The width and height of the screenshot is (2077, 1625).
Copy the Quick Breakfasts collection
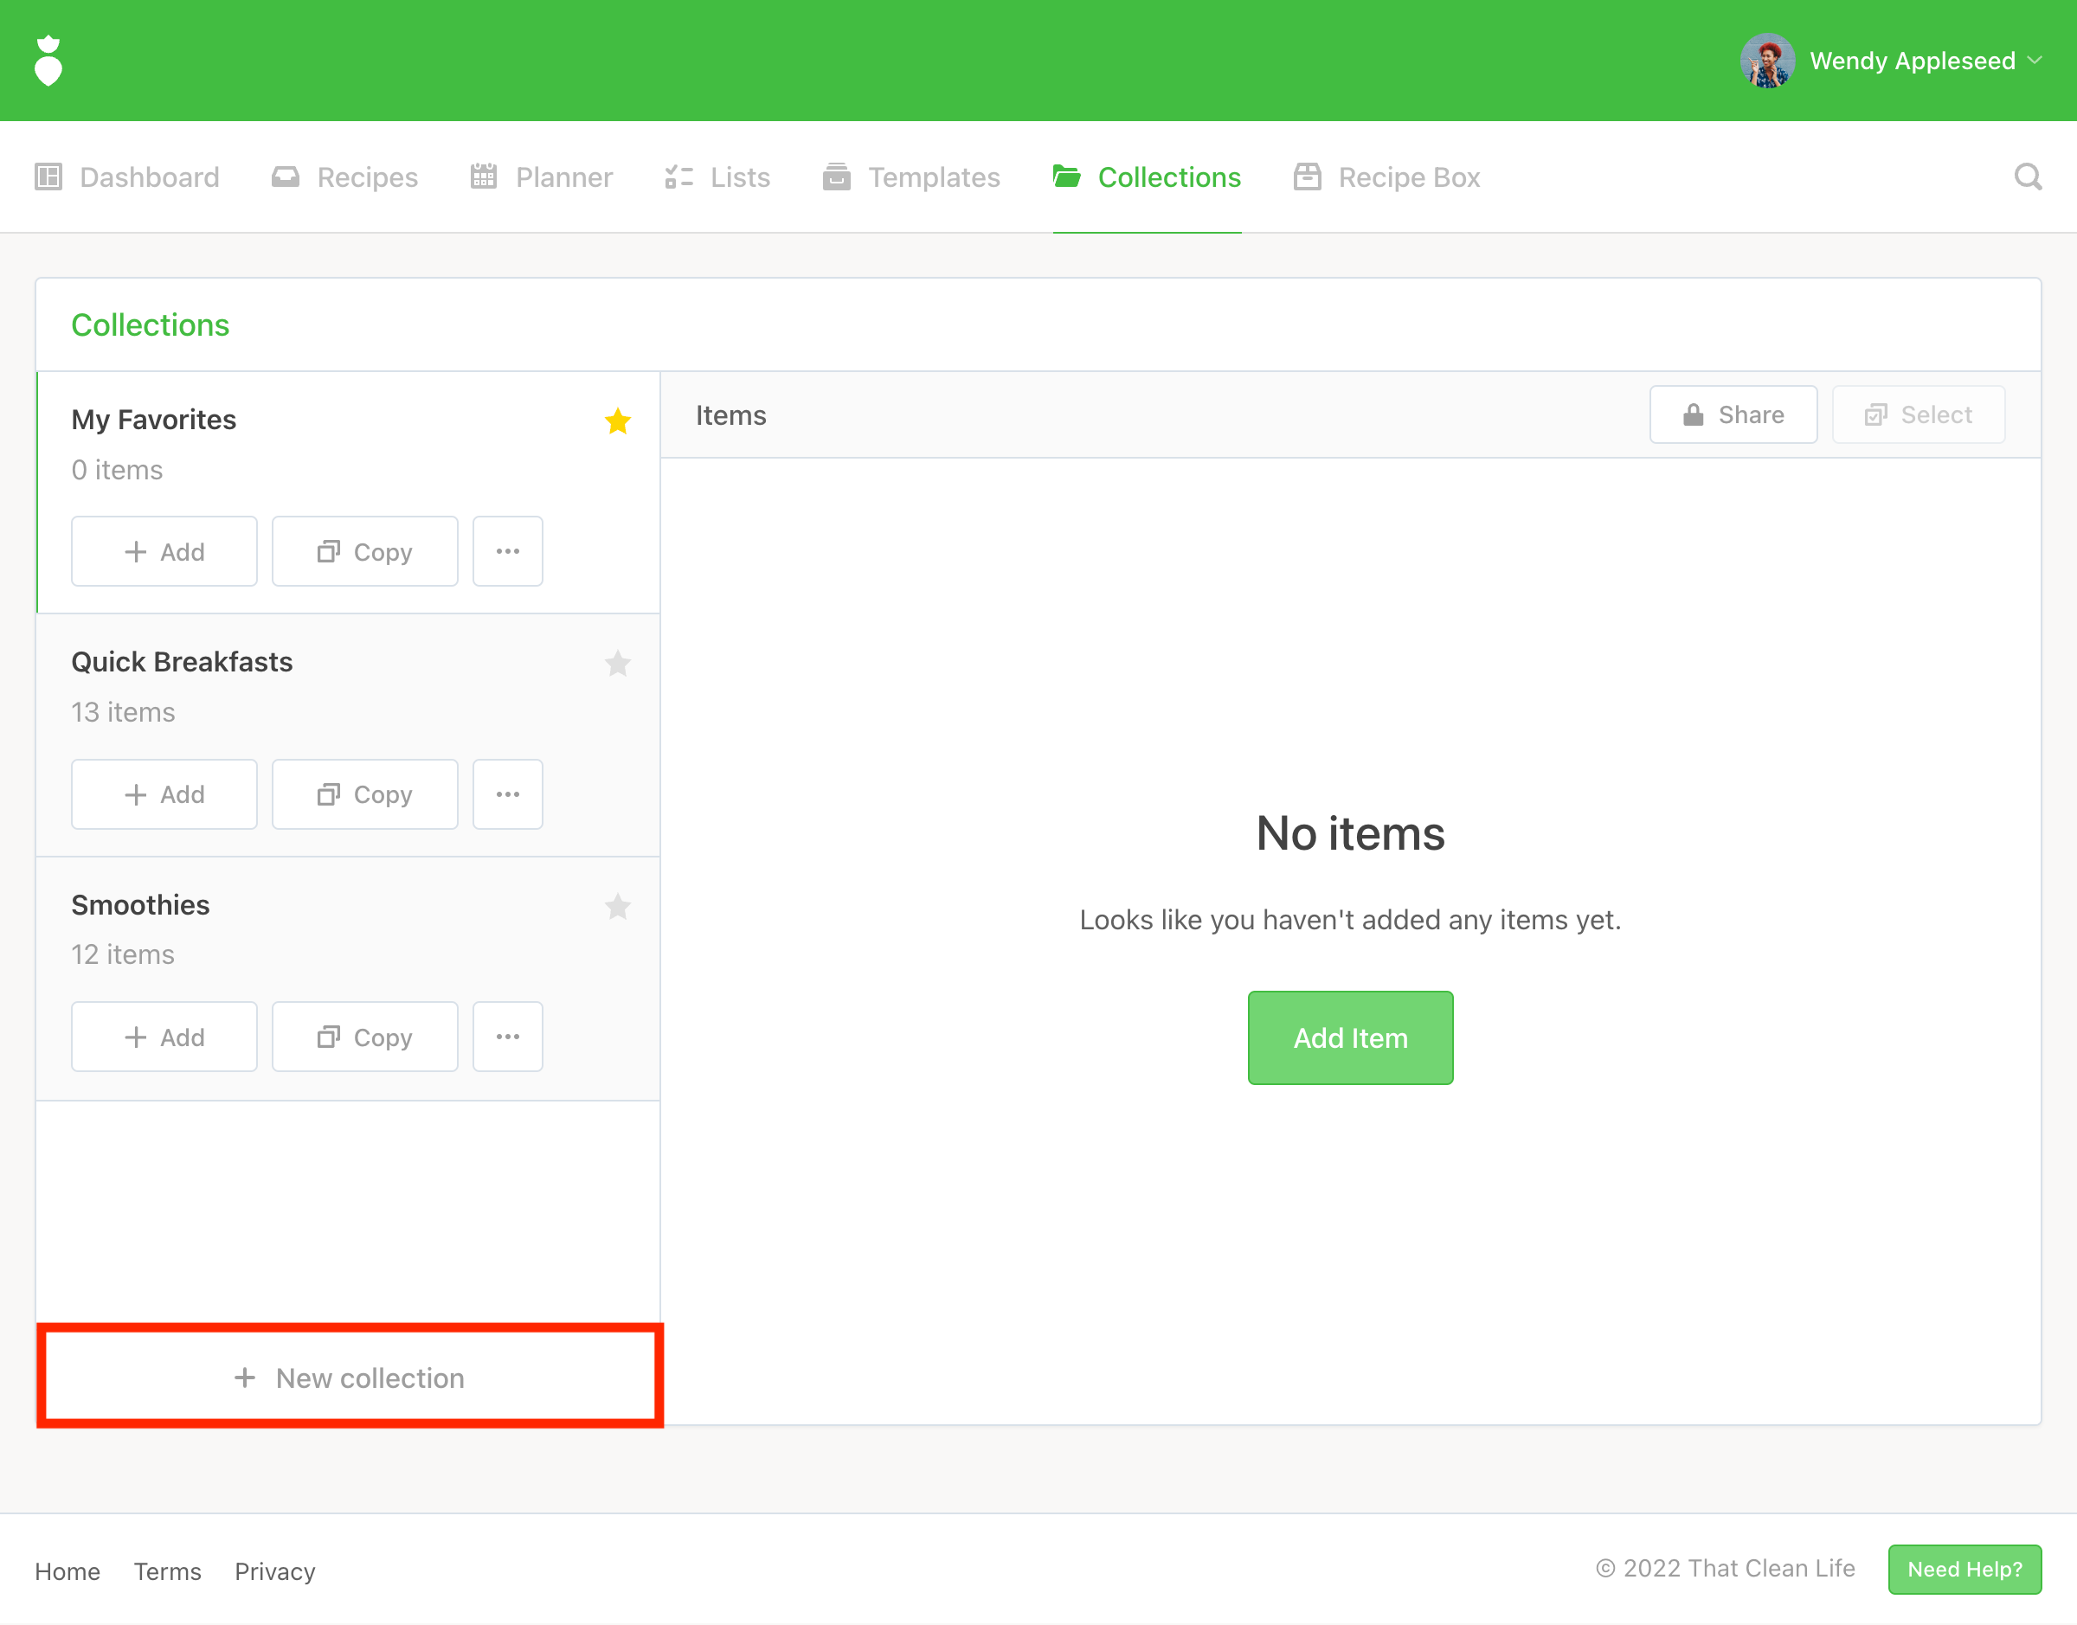364,794
